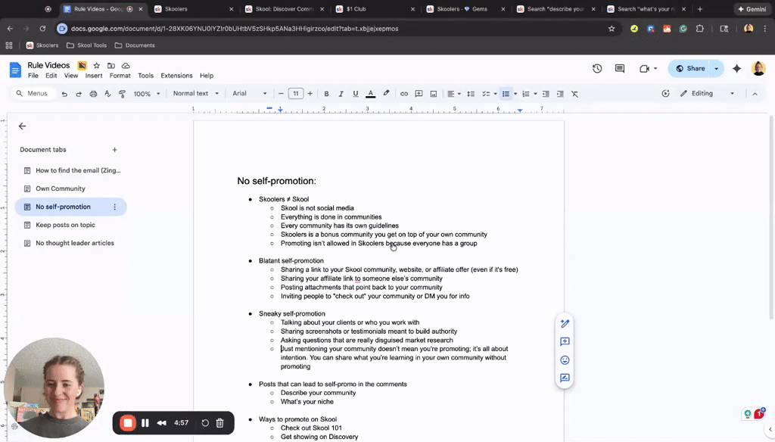Add a new document tab

115,150
